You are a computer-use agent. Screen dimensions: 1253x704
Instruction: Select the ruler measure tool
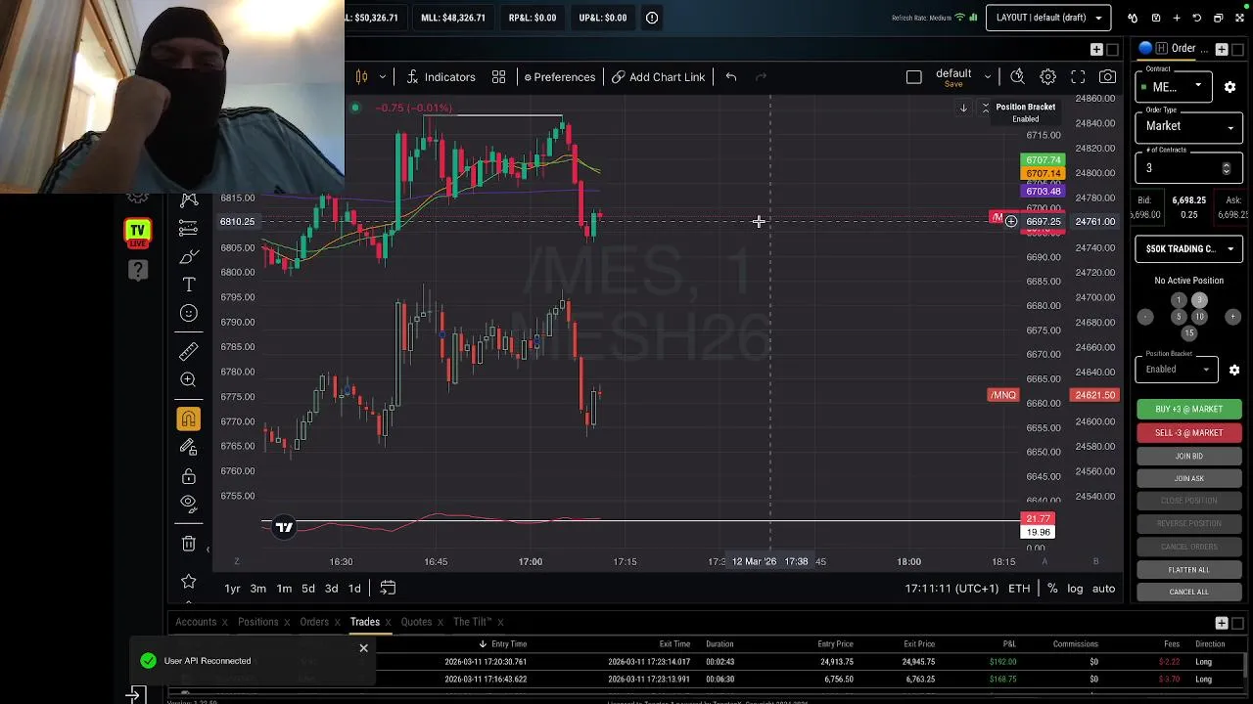(189, 351)
